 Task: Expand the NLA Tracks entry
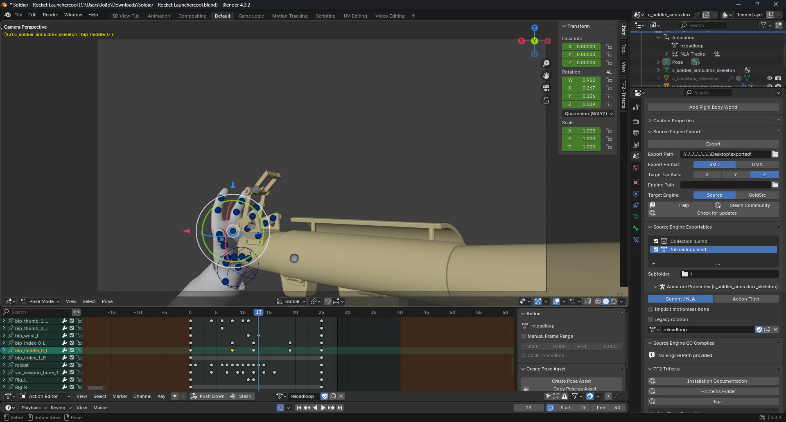[666, 54]
